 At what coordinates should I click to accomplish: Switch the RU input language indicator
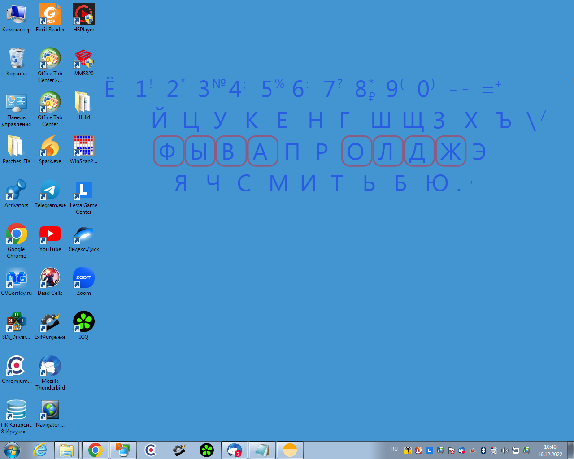(394, 449)
